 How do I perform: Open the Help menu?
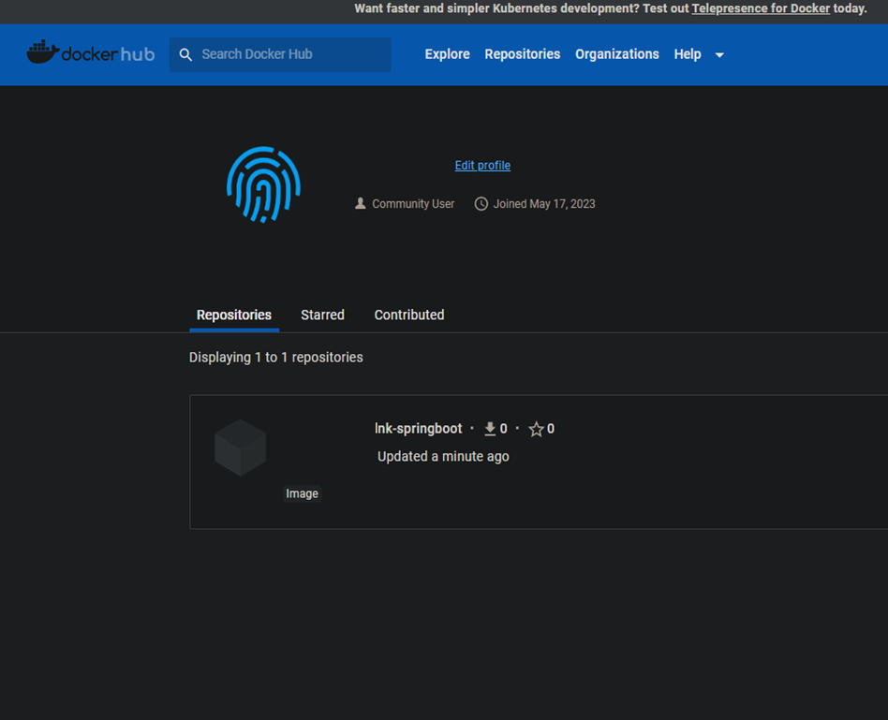[x=687, y=54]
